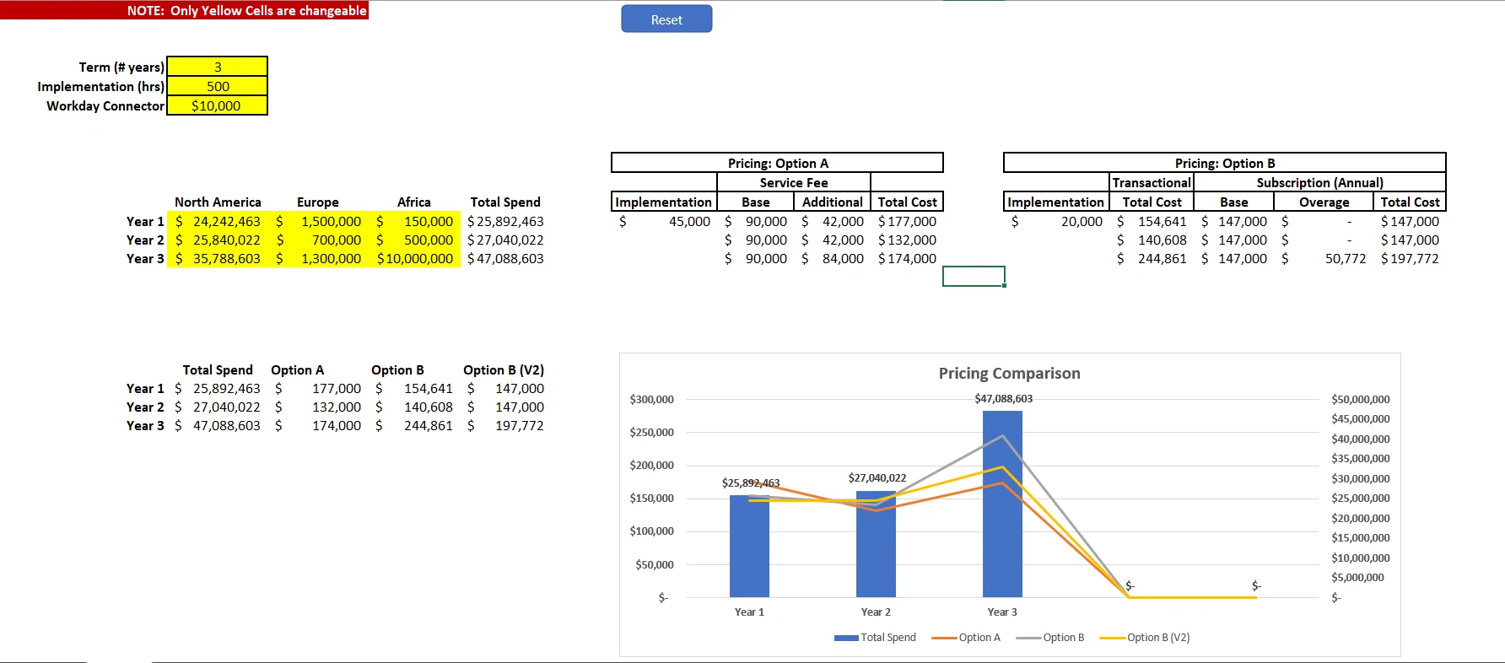Select North America Year 2 cell 25,840,022
Viewport: 1505px width, 663px height.
tap(218, 240)
